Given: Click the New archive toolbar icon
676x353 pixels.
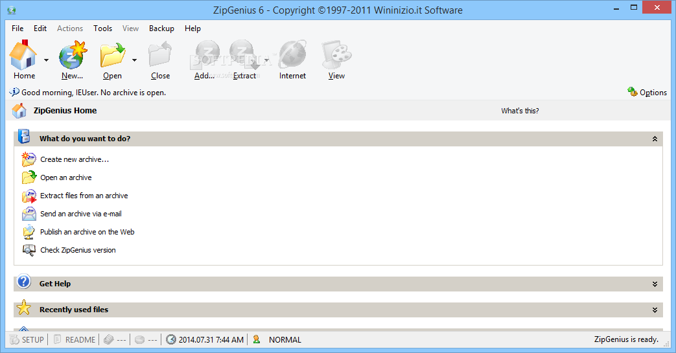Looking at the screenshot, I should pos(73,55).
